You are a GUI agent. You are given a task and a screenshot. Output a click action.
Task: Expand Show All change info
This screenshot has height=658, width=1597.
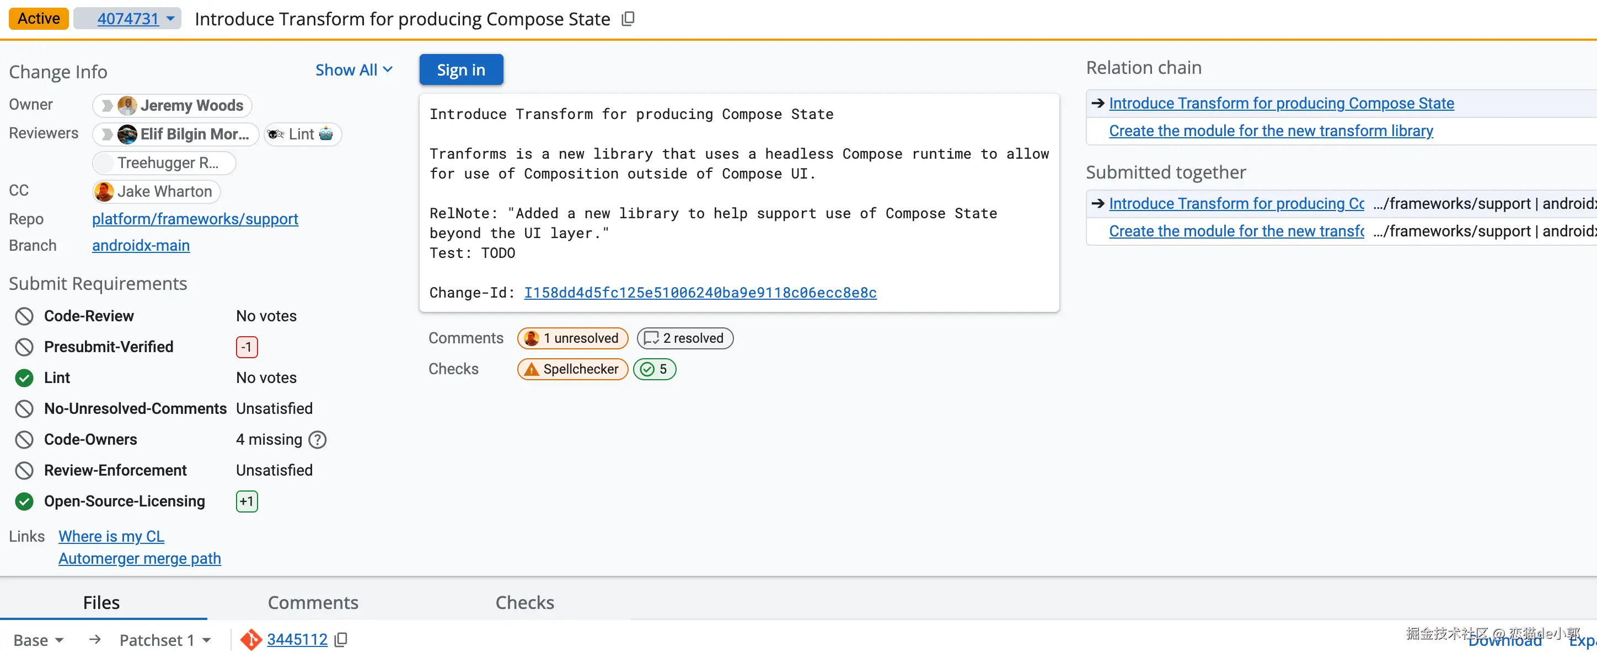pyautogui.click(x=353, y=70)
